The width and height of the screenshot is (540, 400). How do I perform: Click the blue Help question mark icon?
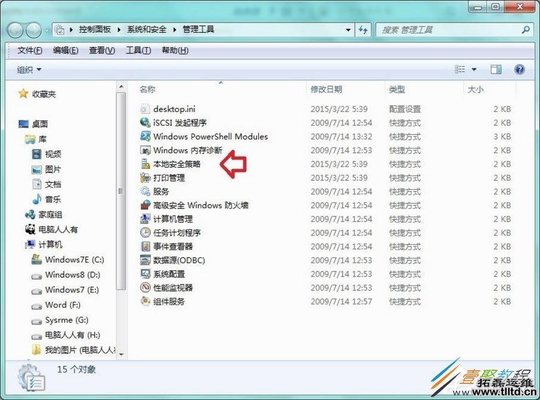coord(519,68)
